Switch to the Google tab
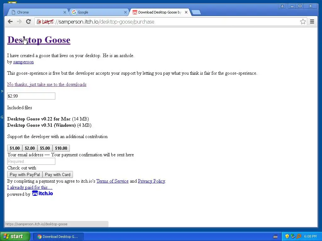 [98, 12]
